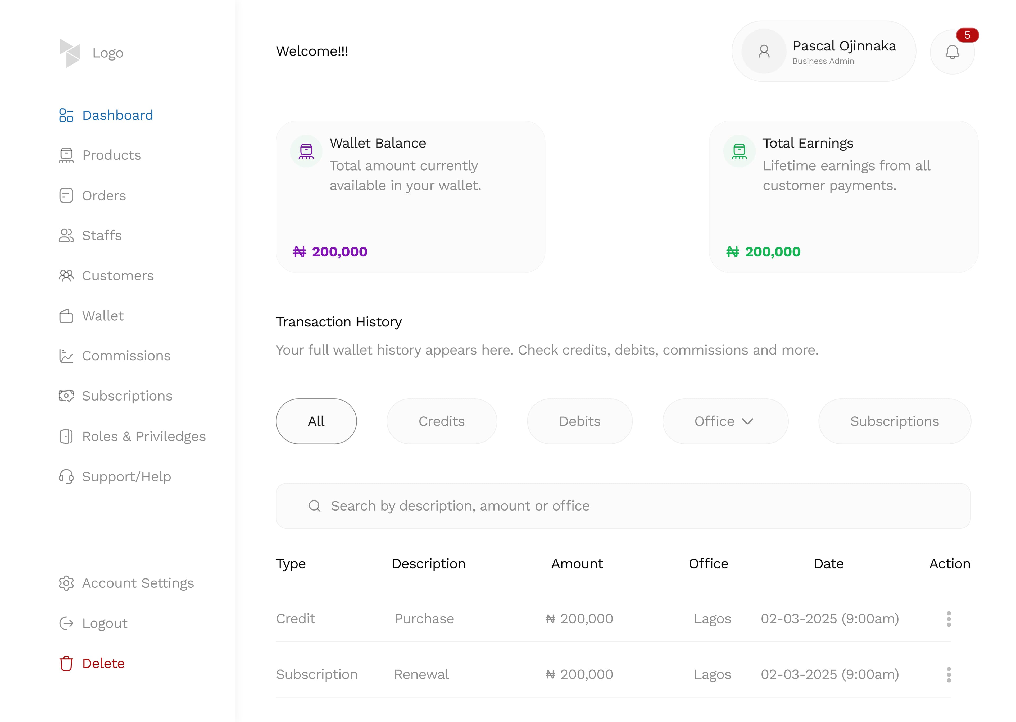Click the Products box icon
Viewport: 1016px width, 722px height.
tap(66, 155)
